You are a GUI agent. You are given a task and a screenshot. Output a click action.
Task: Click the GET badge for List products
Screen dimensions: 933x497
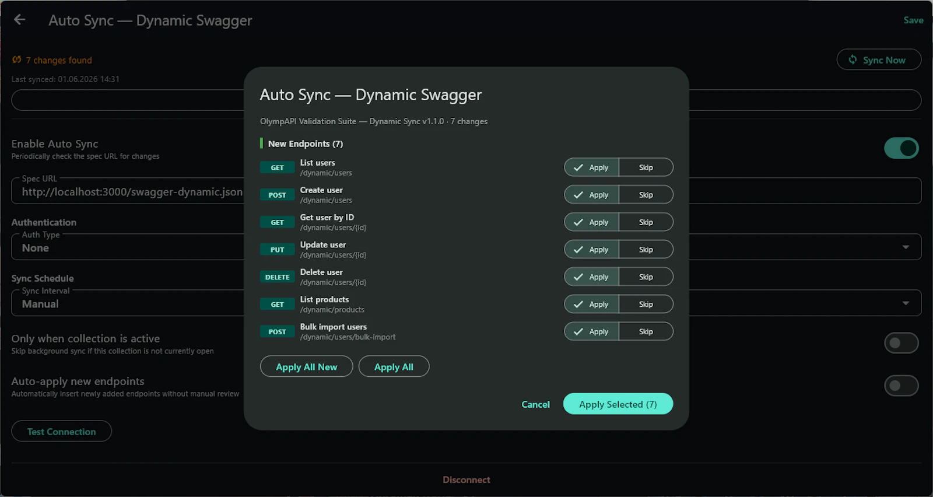(277, 304)
